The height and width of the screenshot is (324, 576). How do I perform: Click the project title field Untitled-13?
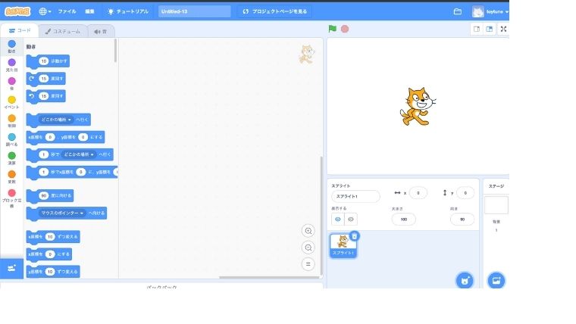194,11
